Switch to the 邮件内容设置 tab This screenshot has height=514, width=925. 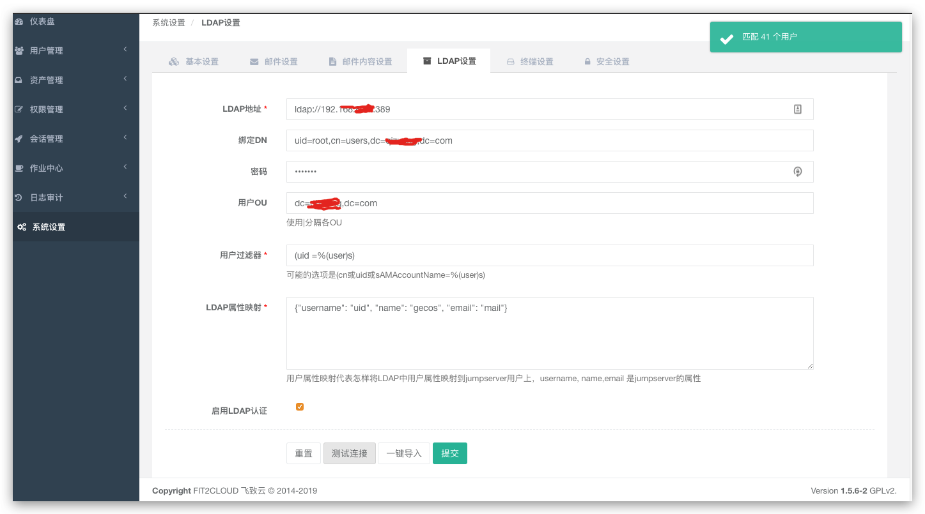(x=361, y=62)
